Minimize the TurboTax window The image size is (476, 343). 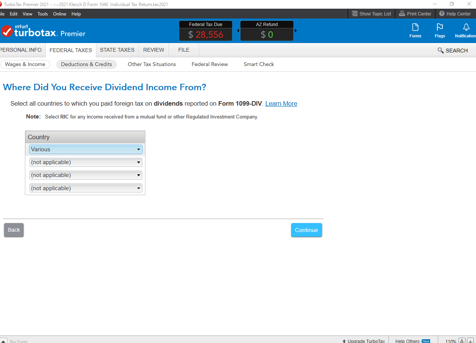click(x=434, y=4)
